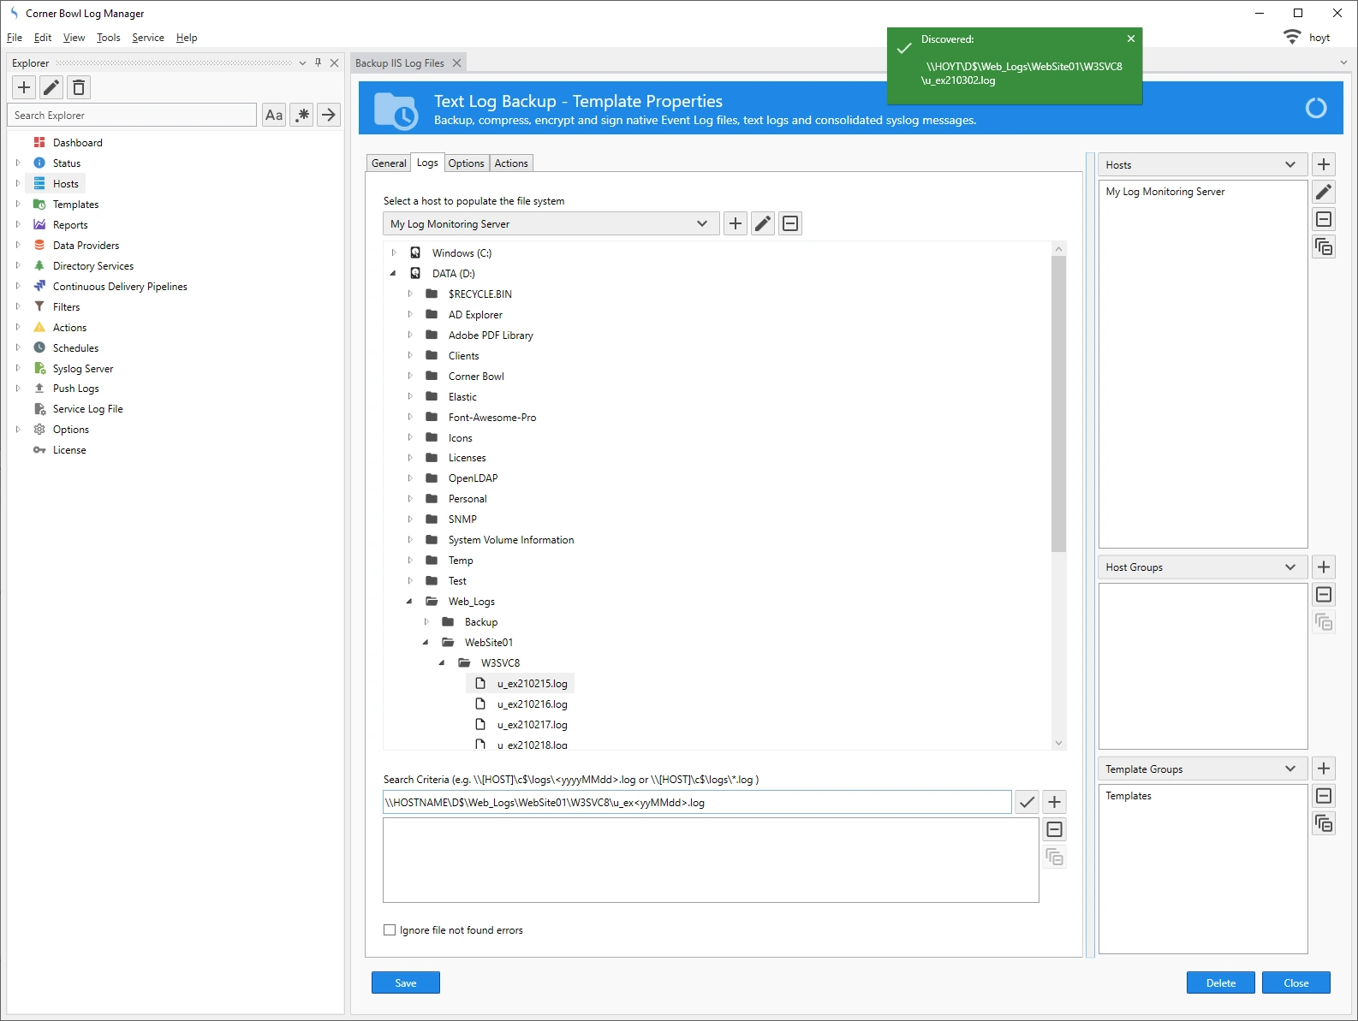
Task: Click the add button in Explorer toolbar
Action: coord(24,87)
